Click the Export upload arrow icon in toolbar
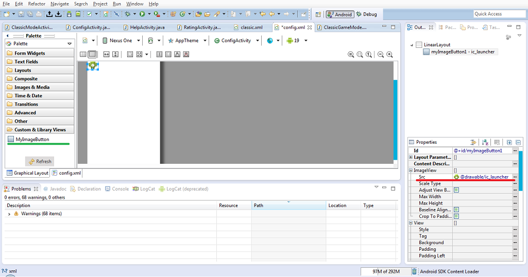Viewport: 528px width, 277px height. [49, 14]
